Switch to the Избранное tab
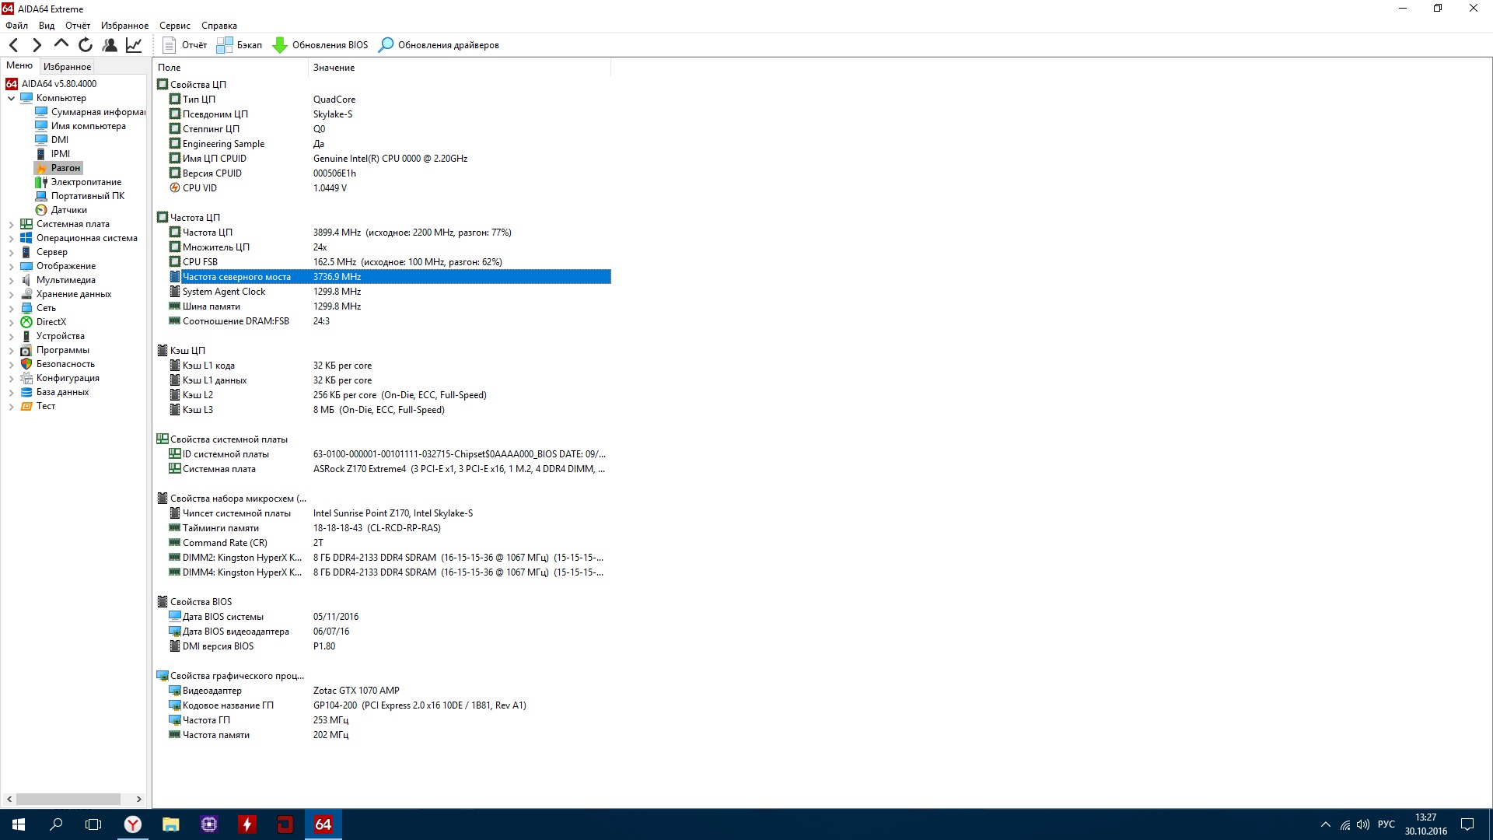Screen dimensions: 1493x840 67,67
